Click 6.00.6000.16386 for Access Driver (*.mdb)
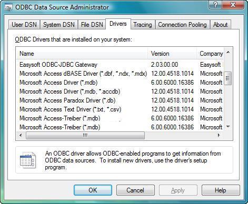This screenshot has width=248, height=204. (172, 83)
